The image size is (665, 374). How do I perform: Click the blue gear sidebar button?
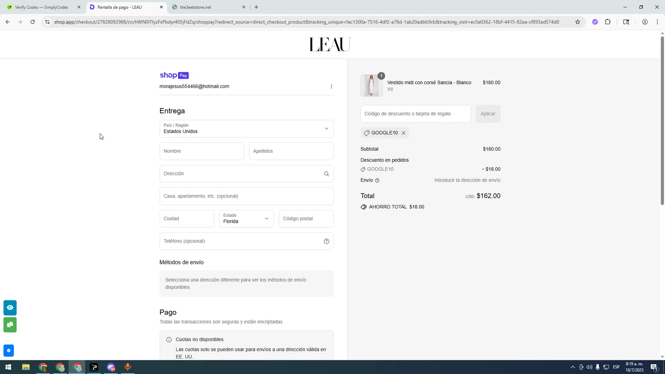tap(8, 351)
